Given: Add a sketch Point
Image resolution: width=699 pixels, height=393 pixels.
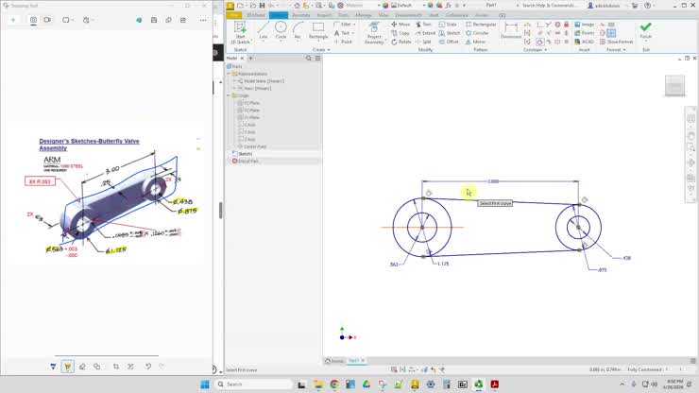Looking at the screenshot, I should tap(343, 42).
